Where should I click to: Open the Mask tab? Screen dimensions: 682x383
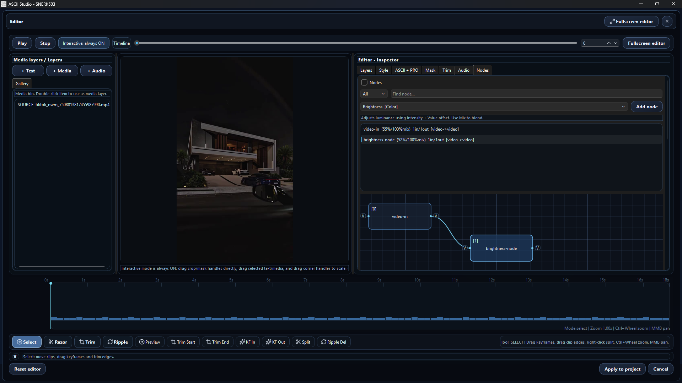430,70
